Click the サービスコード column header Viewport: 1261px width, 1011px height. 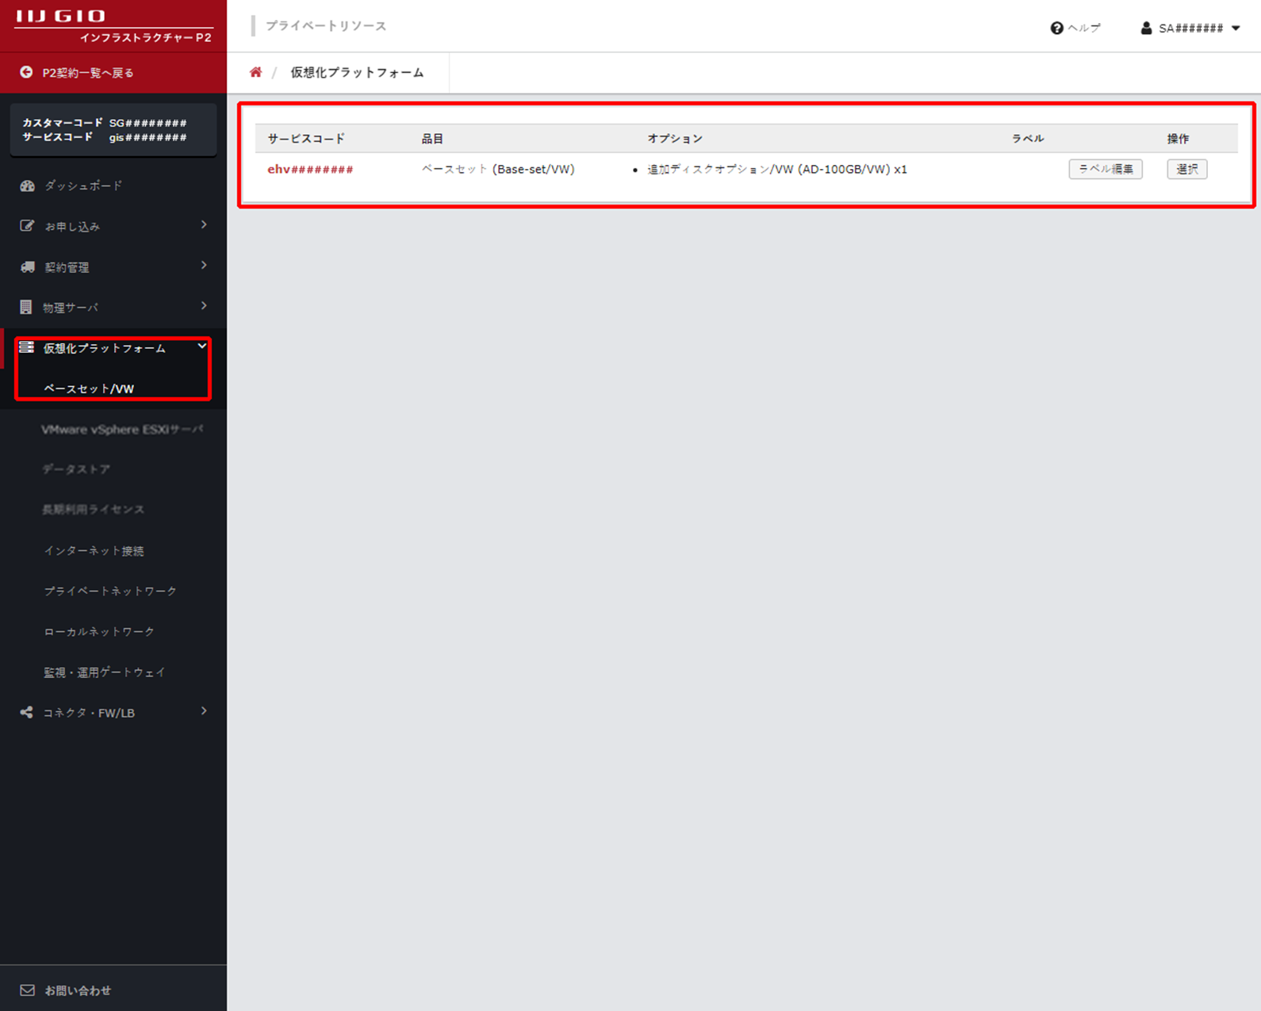click(x=306, y=139)
